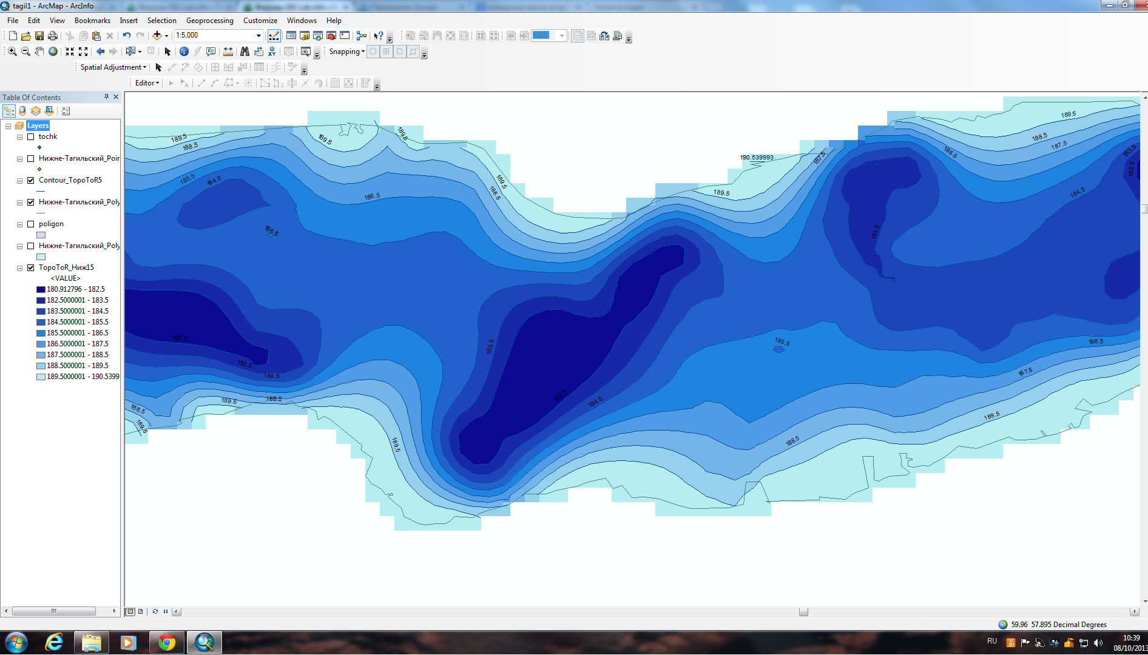The image size is (1148, 655).
Task: Expand the Spatial Adjustment dropdown menu
Action: click(x=113, y=67)
